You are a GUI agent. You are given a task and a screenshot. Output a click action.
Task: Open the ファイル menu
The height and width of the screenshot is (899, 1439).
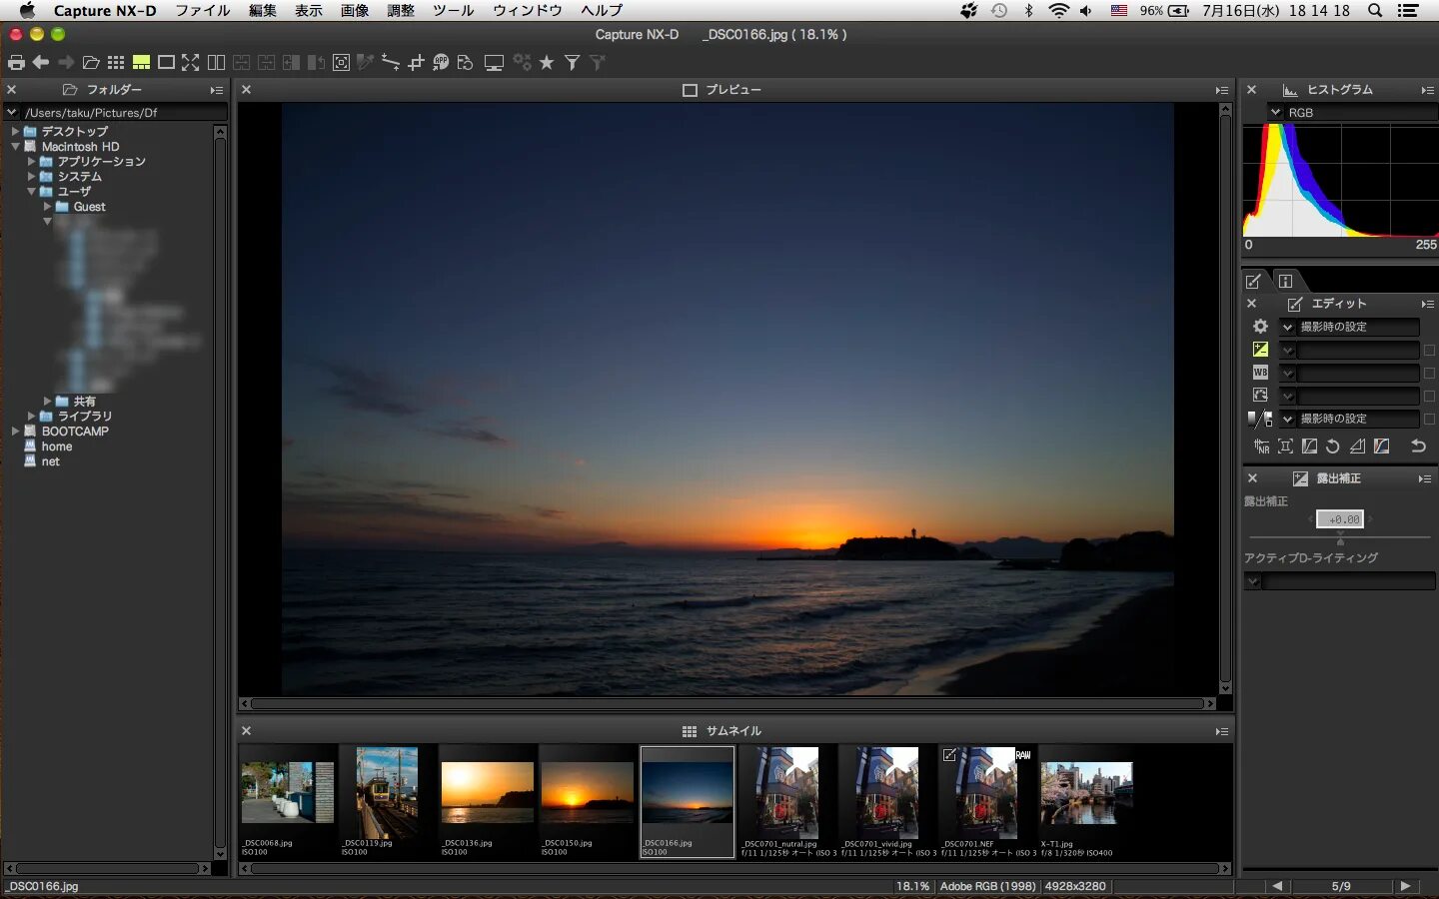(202, 10)
